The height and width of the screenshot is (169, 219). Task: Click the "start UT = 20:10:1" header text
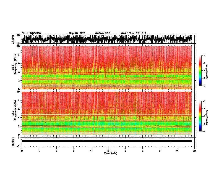[x=134, y=33]
